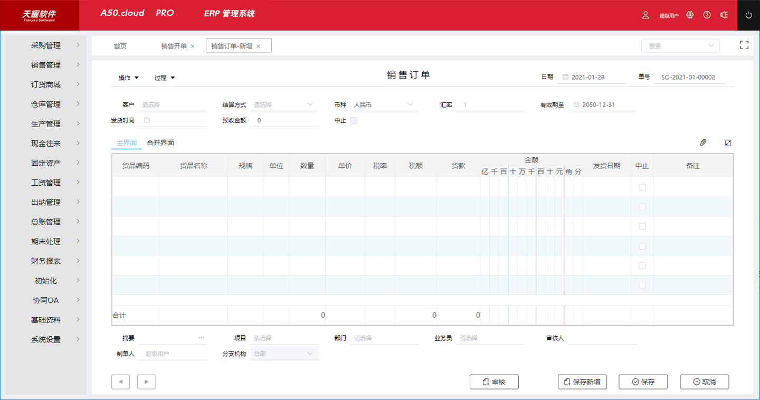The image size is (760, 400).
Task: Switch to the 合并界面 tab
Action: 160,143
